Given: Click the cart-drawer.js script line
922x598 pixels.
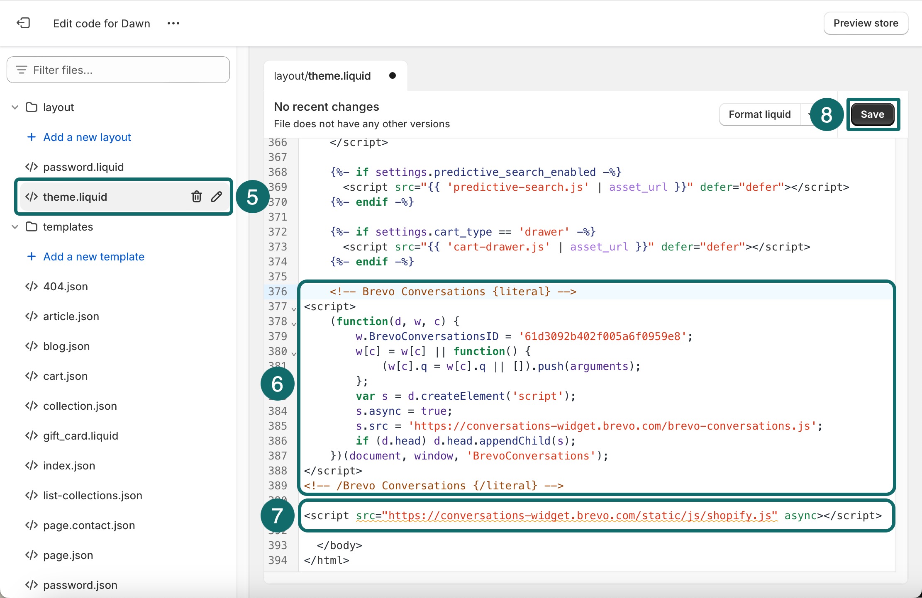Looking at the screenshot, I should pyautogui.click(x=576, y=247).
